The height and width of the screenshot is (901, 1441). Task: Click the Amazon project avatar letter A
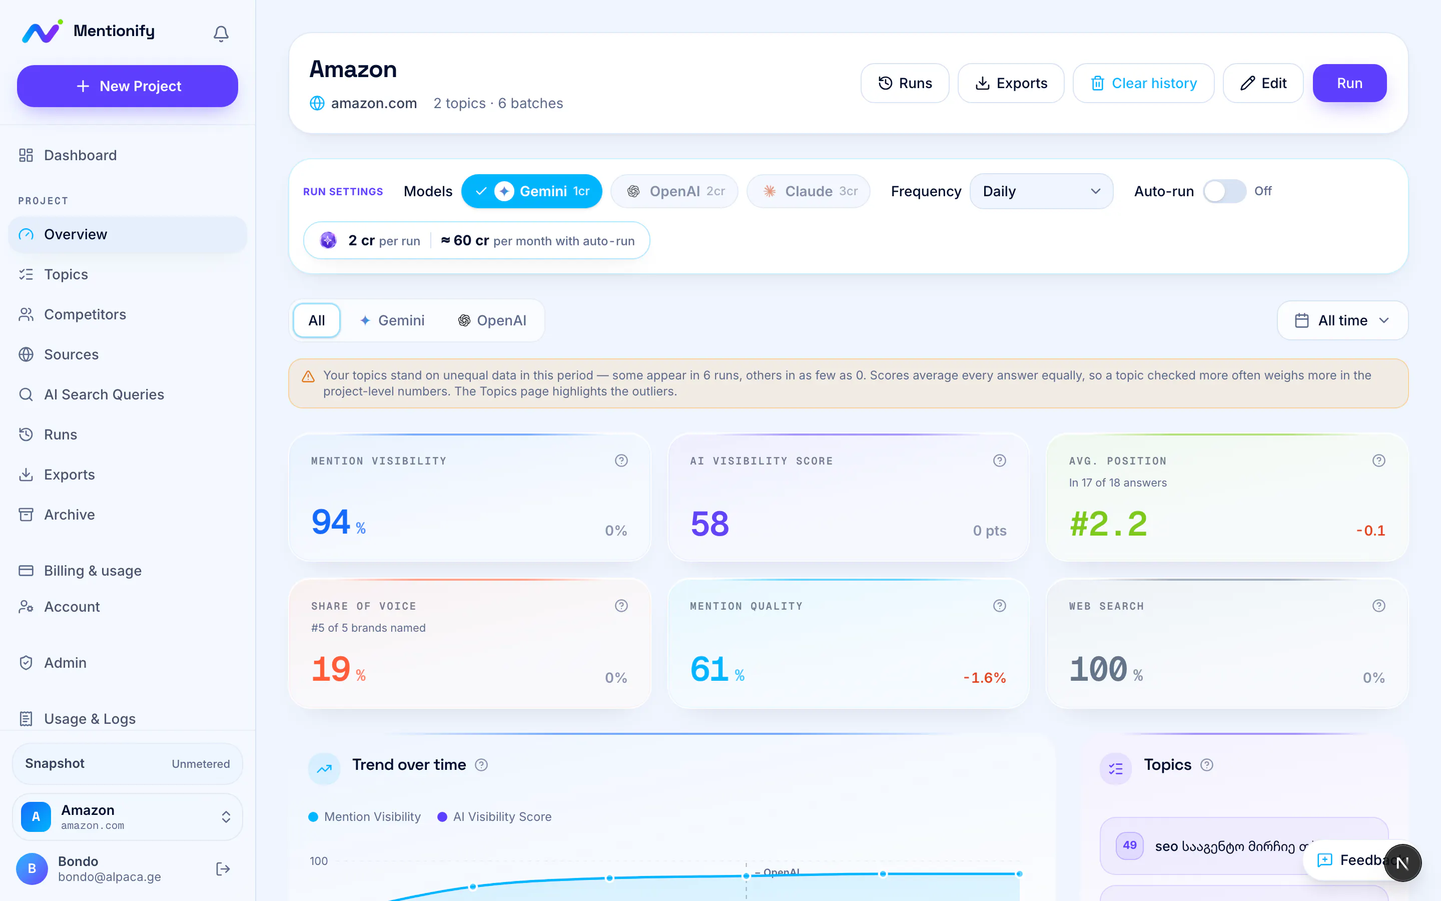click(36, 817)
